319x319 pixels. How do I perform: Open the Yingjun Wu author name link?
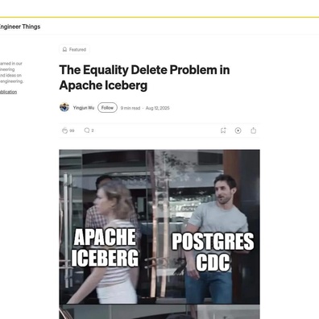(84, 108)
